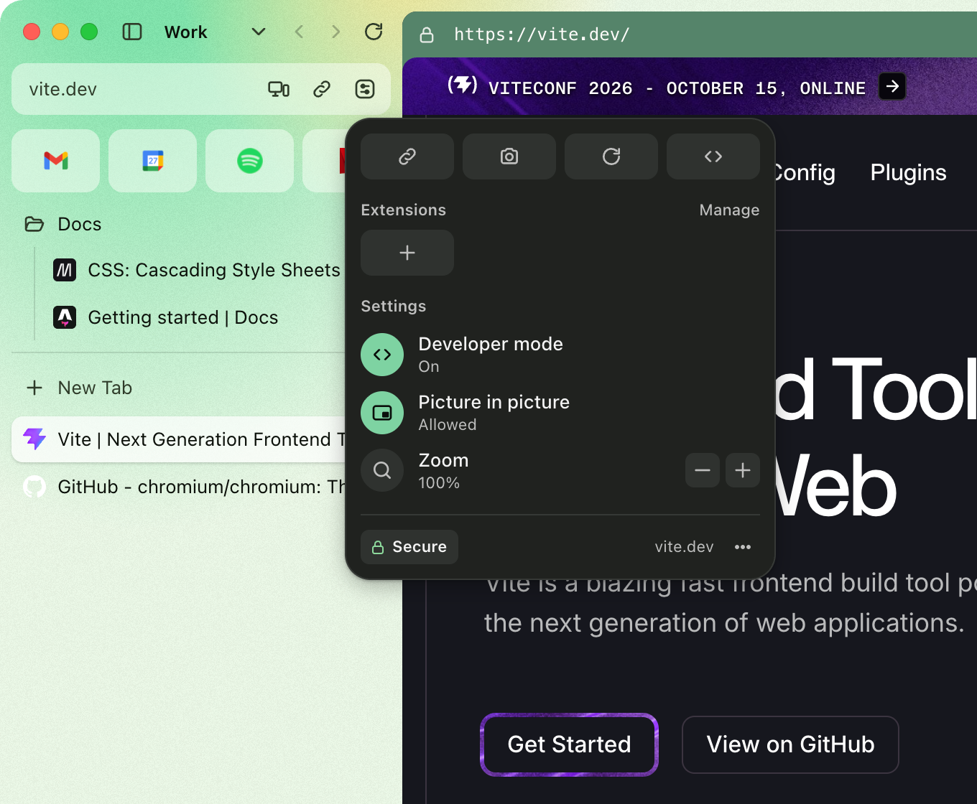Copy URL with popup link button

[407, 156]
